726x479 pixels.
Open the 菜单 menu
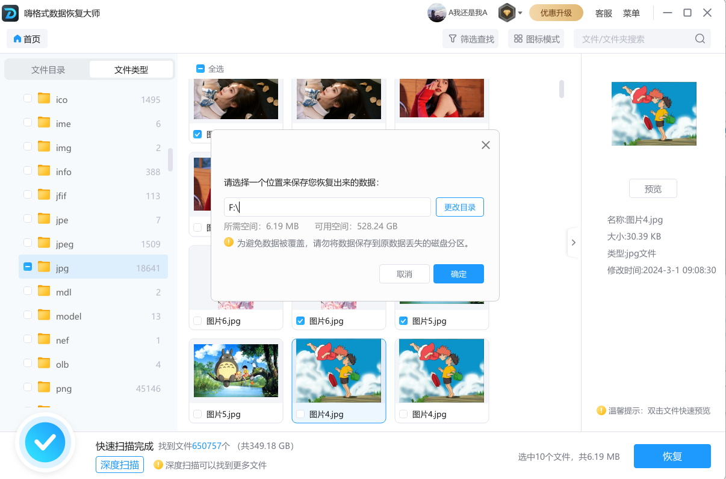click(x=631, y=13)
